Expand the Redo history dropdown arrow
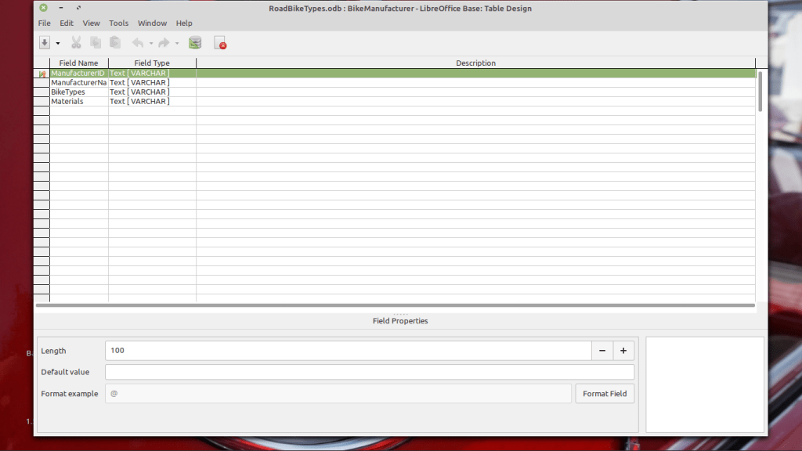 click(177, 43)
